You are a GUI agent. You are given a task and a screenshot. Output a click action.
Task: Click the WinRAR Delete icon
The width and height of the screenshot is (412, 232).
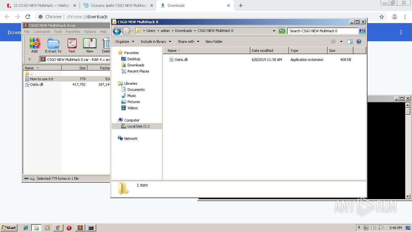point(106,45)
